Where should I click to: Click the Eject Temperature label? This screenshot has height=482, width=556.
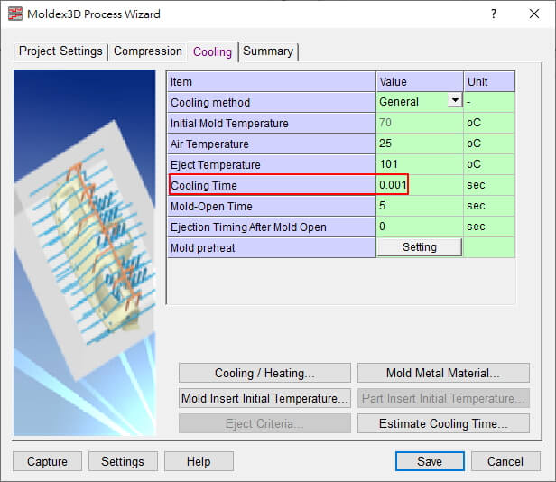click(x=272, y=164)
